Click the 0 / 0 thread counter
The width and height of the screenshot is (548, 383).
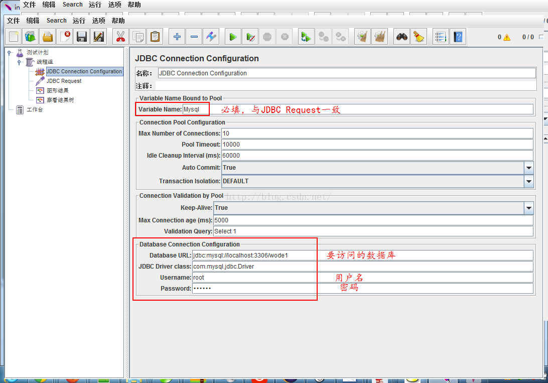click(528, 37)
